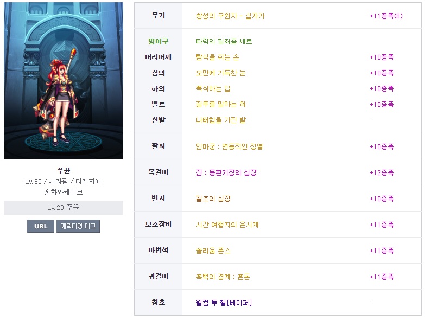Click the 캐릭터명 태그 button
This screenshot has width=425, height=320.
[x=78, y=226]
